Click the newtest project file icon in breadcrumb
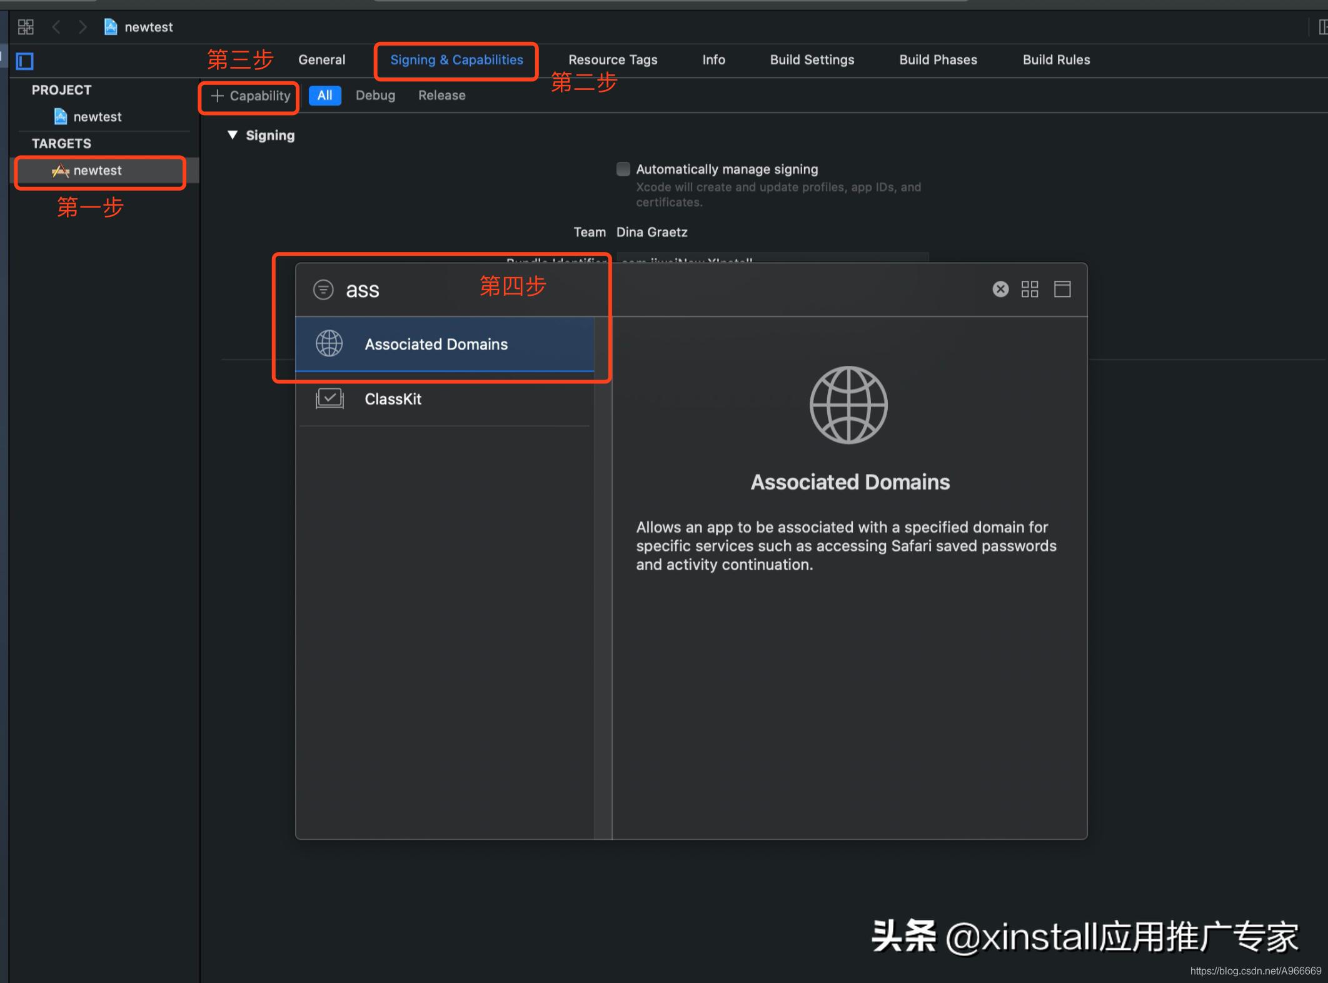1328x983 pixels. [111, 26]
